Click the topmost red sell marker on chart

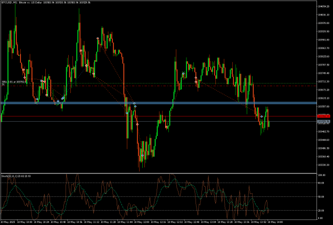(x=98, y=38)
